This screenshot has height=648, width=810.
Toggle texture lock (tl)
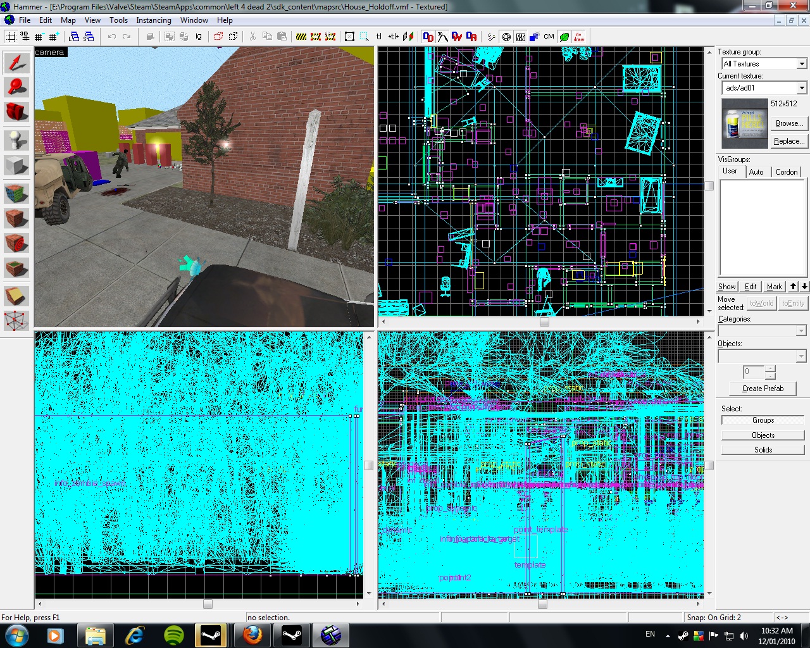(x=379, y=37)
